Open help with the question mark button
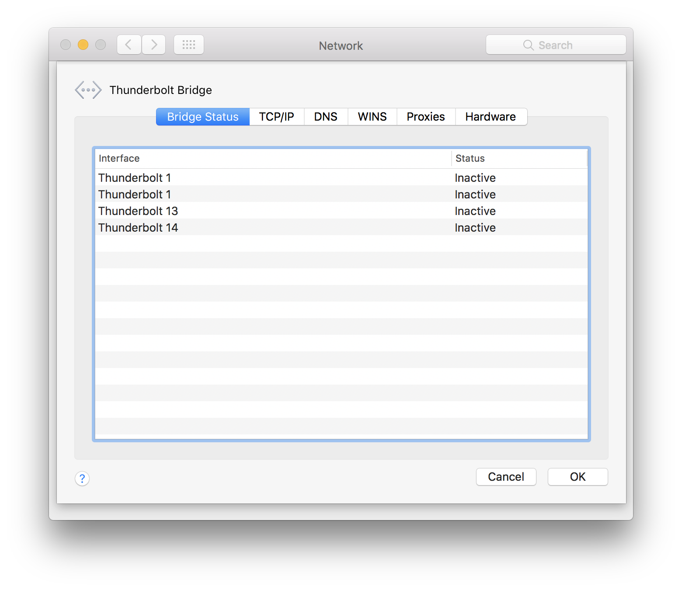 pos(82,479)
